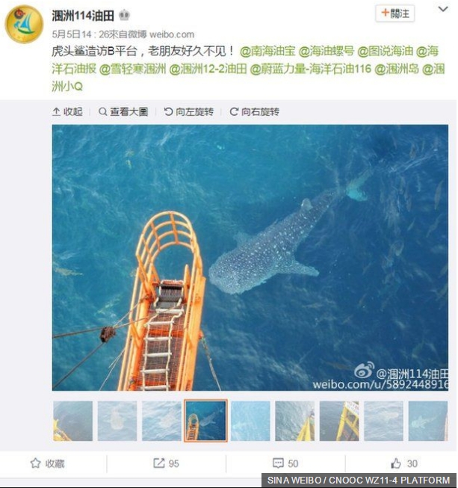Viewport: 458px width, 488px height.
Task: Collapse the image with 收起
Action: (67, 111)
